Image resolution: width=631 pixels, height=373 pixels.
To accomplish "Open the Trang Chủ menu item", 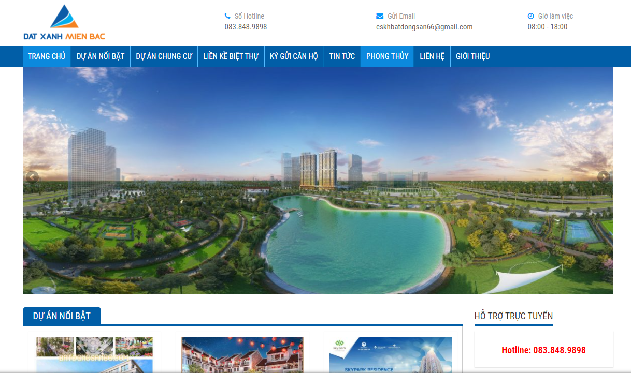I will click(x=47, y=56).
